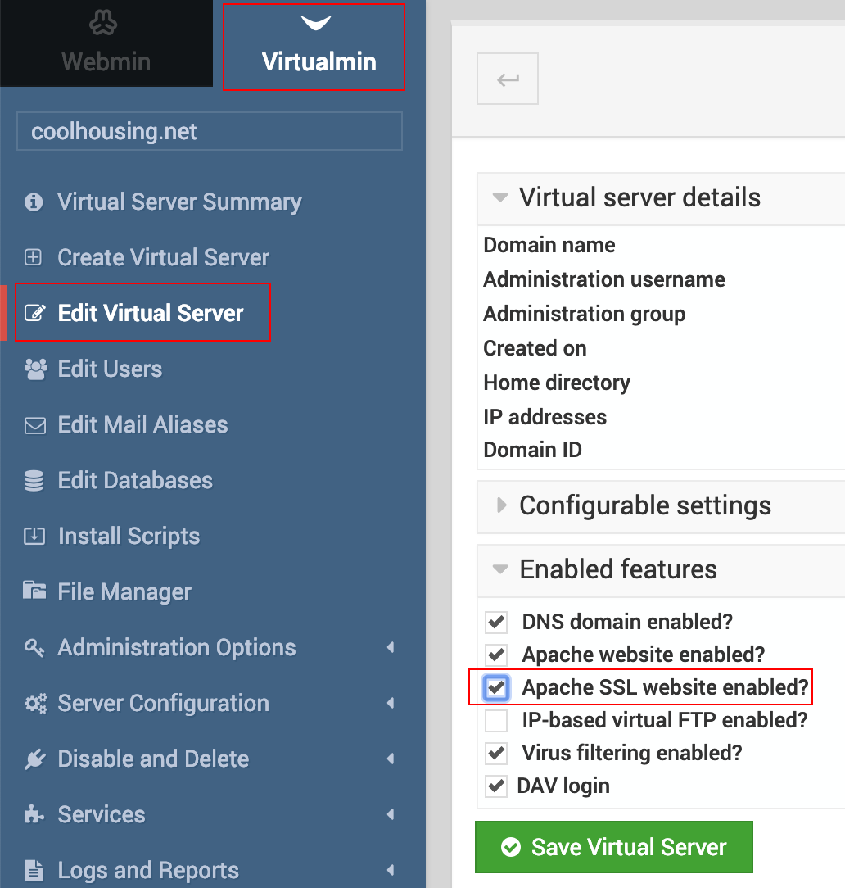Click the 'Domain ID' label
The height and width of the screenshot is (888, 845).
click(x=532, y=451)
